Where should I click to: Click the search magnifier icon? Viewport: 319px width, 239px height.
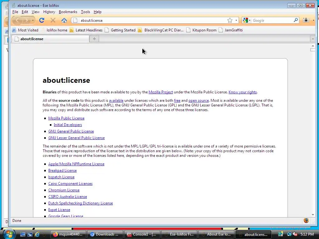(296, 20)
